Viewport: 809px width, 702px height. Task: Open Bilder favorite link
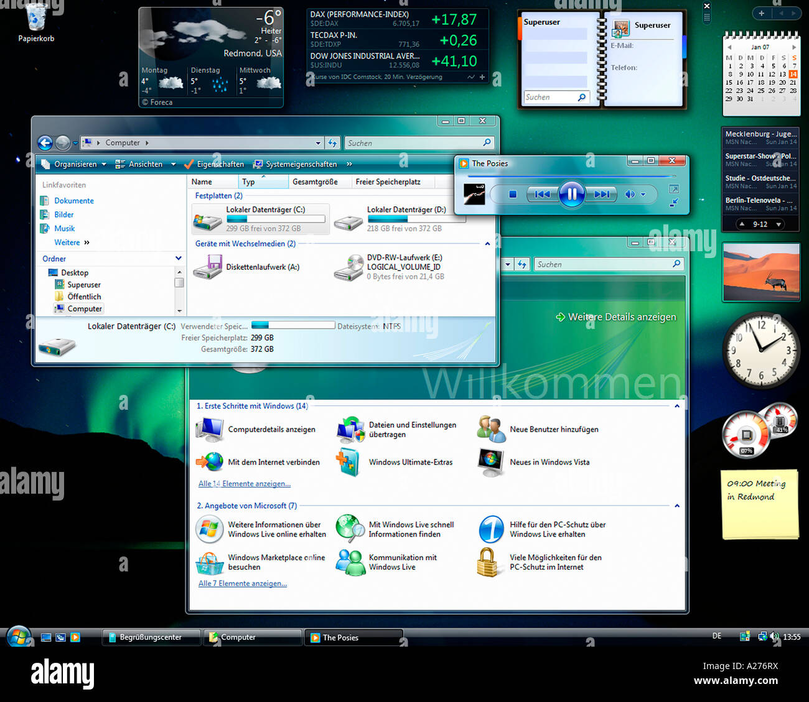click(x=57, y=215)
